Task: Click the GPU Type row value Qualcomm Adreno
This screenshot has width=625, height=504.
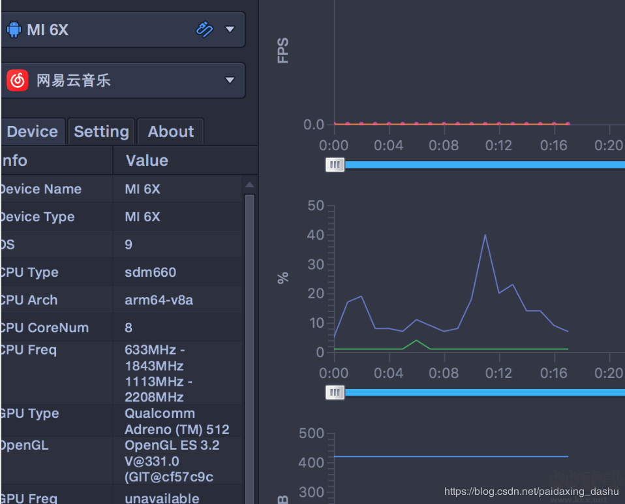Action: pyautogui.click(x=177, y=421)
